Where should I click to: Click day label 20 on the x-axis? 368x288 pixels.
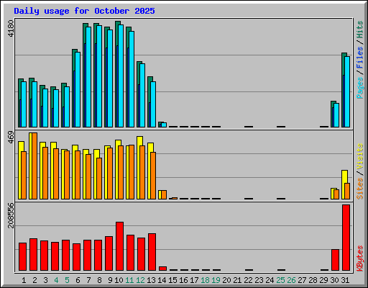pyautogui.click(x=226, y=280)
